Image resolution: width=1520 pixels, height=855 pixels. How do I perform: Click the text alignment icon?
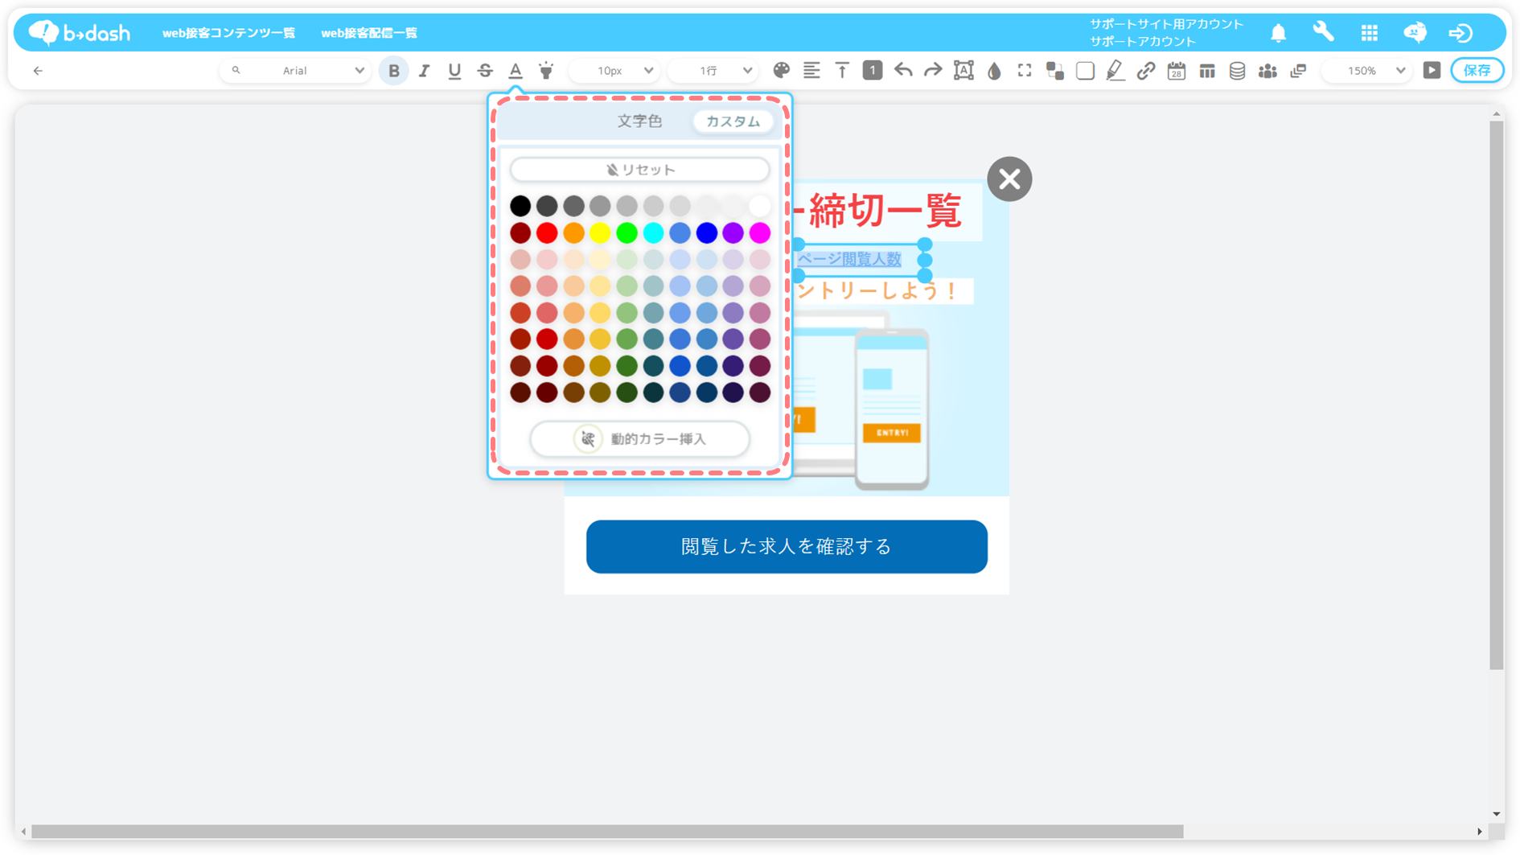point(811,71)
